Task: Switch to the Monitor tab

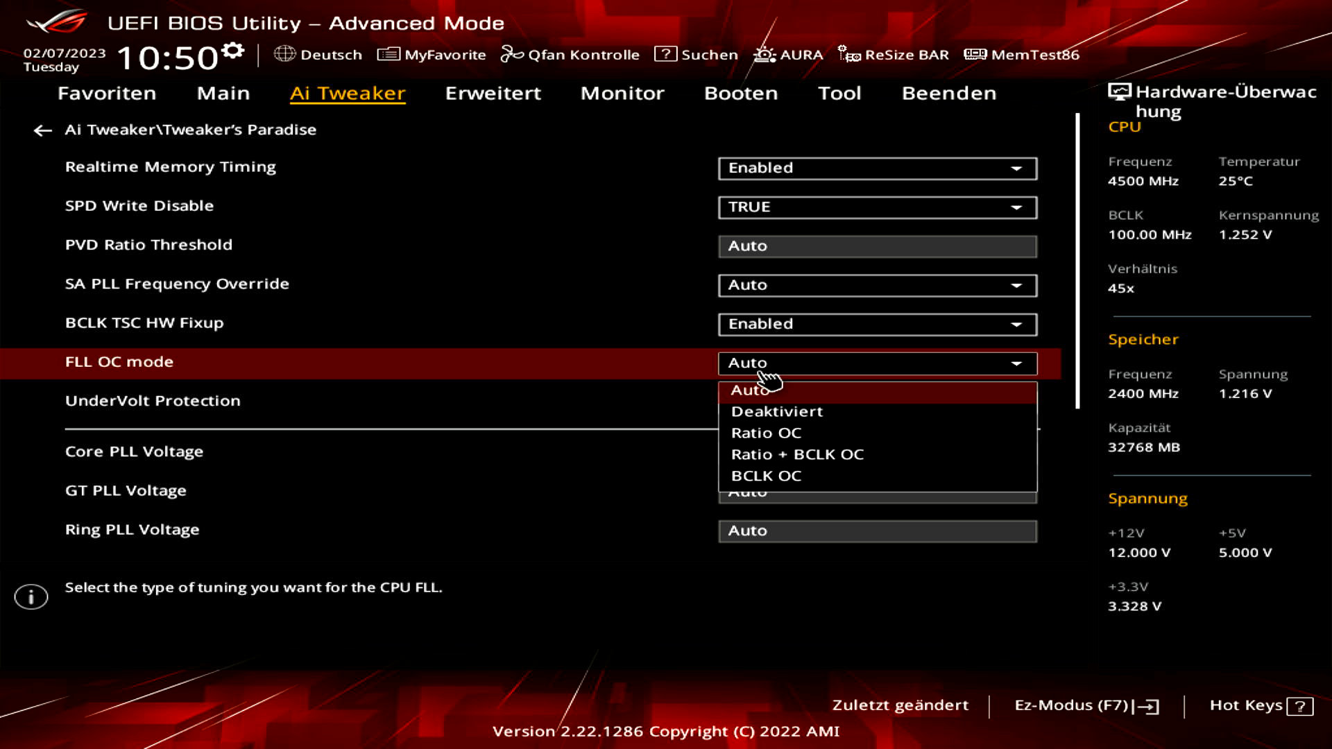Action: point(622,94)
